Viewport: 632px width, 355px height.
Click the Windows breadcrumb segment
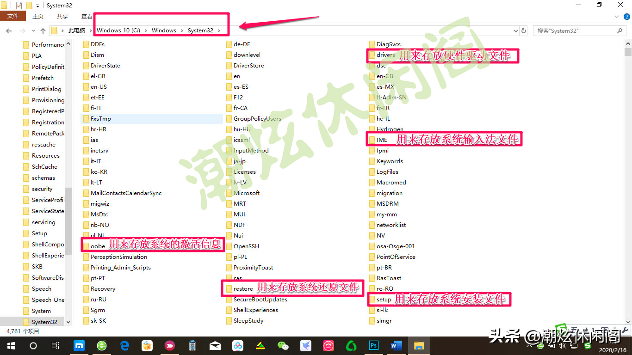[164, 31]
